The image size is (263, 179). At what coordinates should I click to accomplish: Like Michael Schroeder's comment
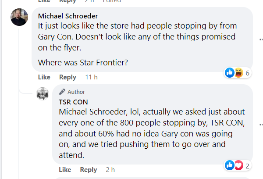pos(44,77)
